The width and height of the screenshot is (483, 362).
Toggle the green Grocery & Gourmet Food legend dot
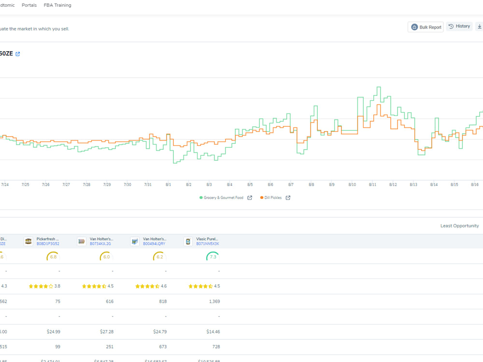(201, 197)
